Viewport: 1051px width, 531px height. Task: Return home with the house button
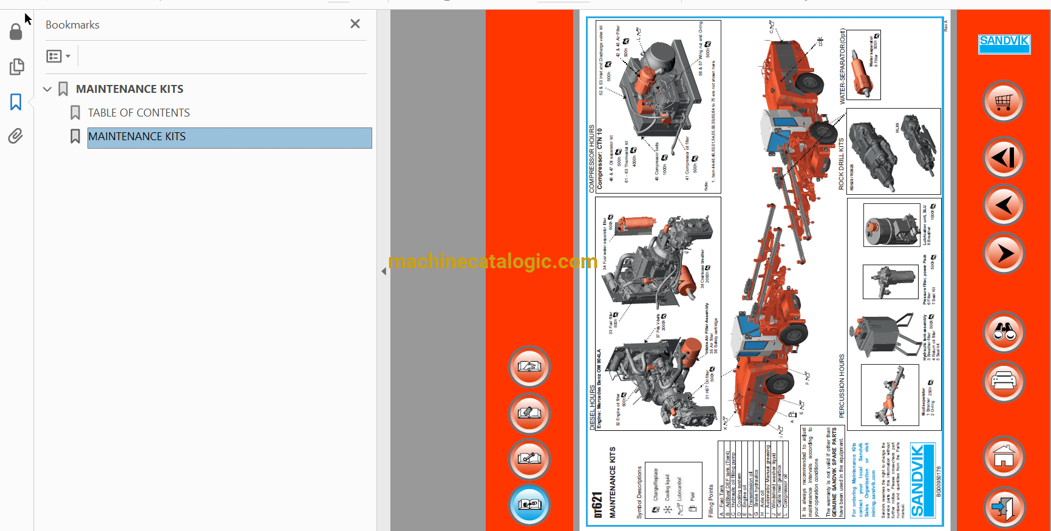1004,457
